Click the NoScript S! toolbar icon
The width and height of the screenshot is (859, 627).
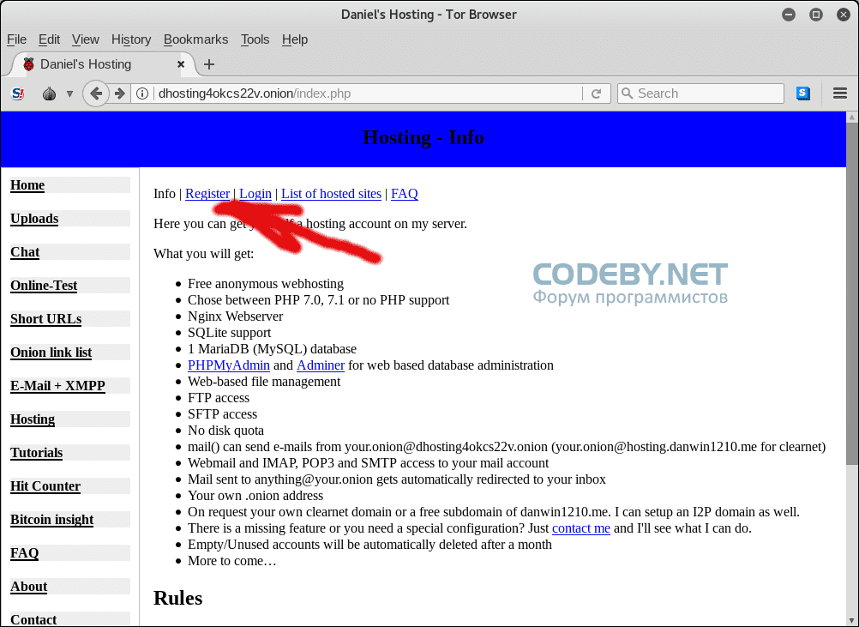coord(17,93)
